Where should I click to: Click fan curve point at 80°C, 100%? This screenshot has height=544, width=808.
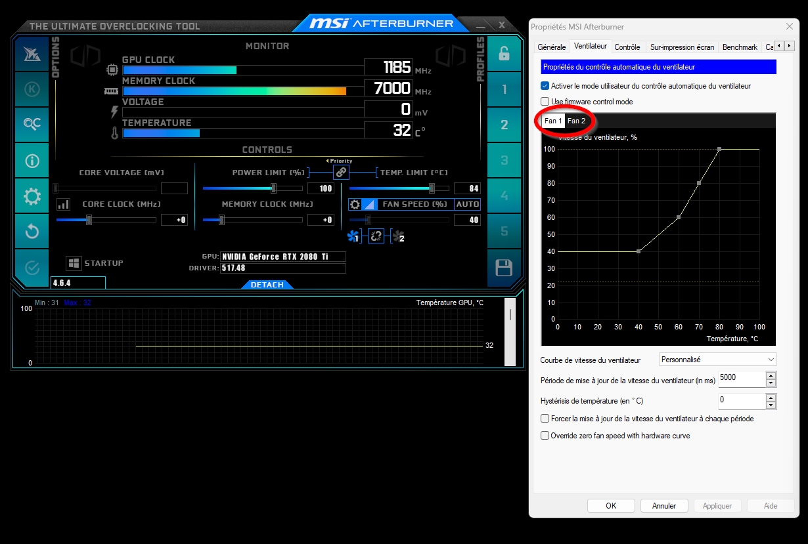[x=719, y=149]
